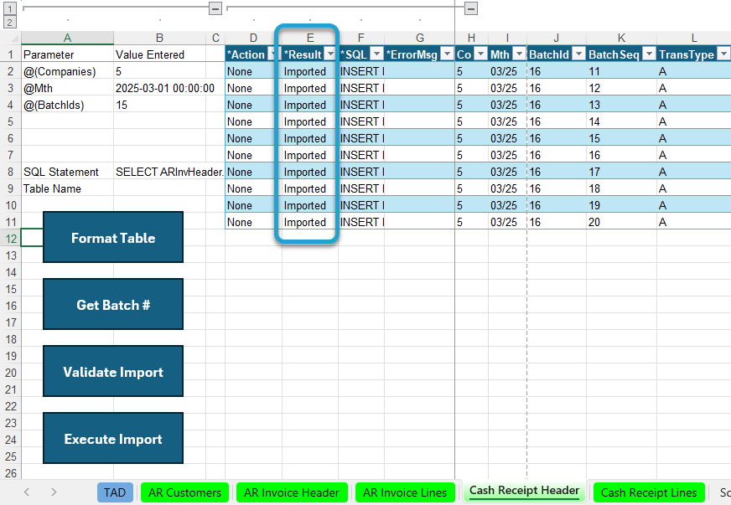Click the @(BatchIds) parameter cell
The width and height of the screenshot is (731, 505).
coord(67,105)
